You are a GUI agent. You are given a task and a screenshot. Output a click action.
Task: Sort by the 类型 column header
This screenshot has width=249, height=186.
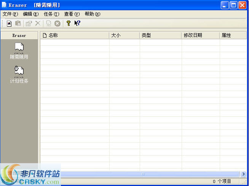point(161,35)
